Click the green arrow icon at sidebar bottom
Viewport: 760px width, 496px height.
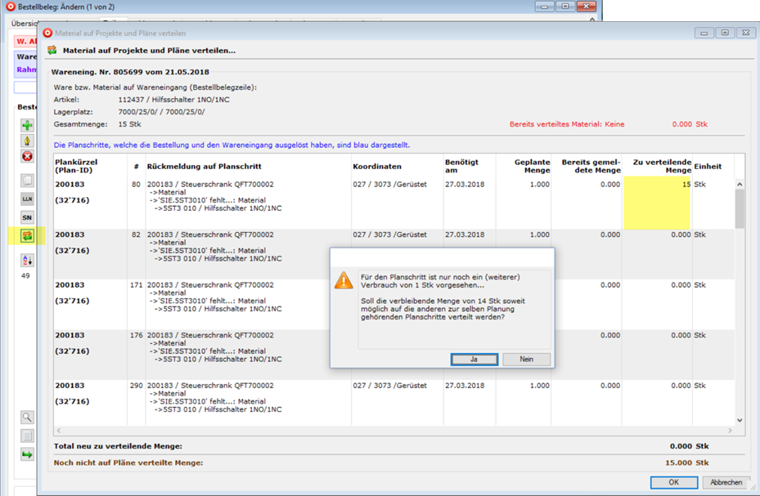(27, 454)
